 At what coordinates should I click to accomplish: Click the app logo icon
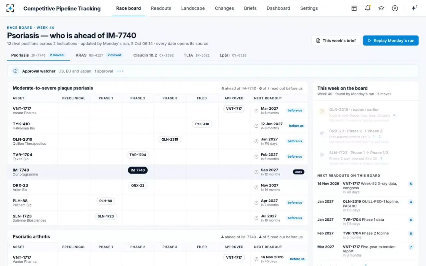click(10, 8)
